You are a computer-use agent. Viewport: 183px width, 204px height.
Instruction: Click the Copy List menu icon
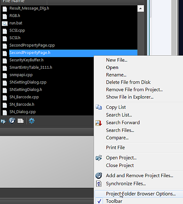tap(99, 107)
